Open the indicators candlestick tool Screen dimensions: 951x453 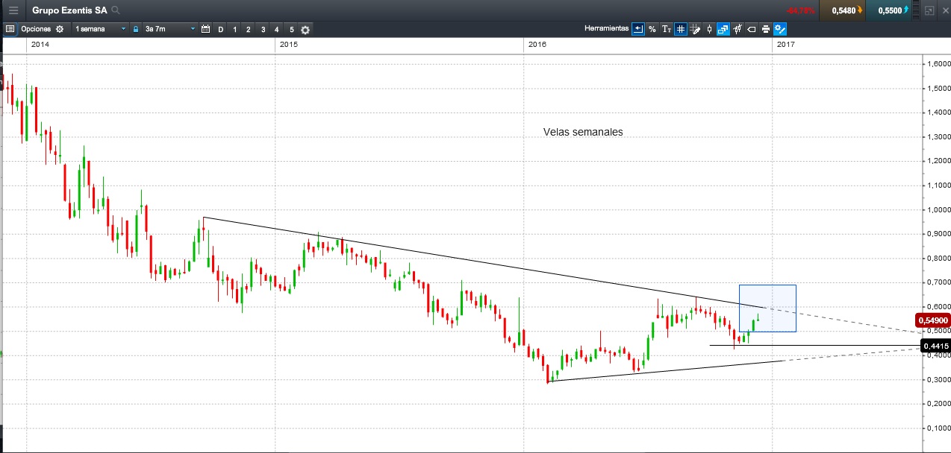tap(737, 29)
